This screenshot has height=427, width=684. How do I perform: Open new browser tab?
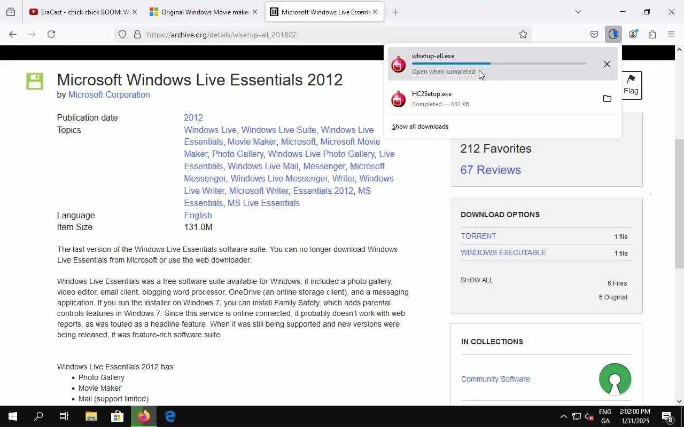[x=395, y=12]
